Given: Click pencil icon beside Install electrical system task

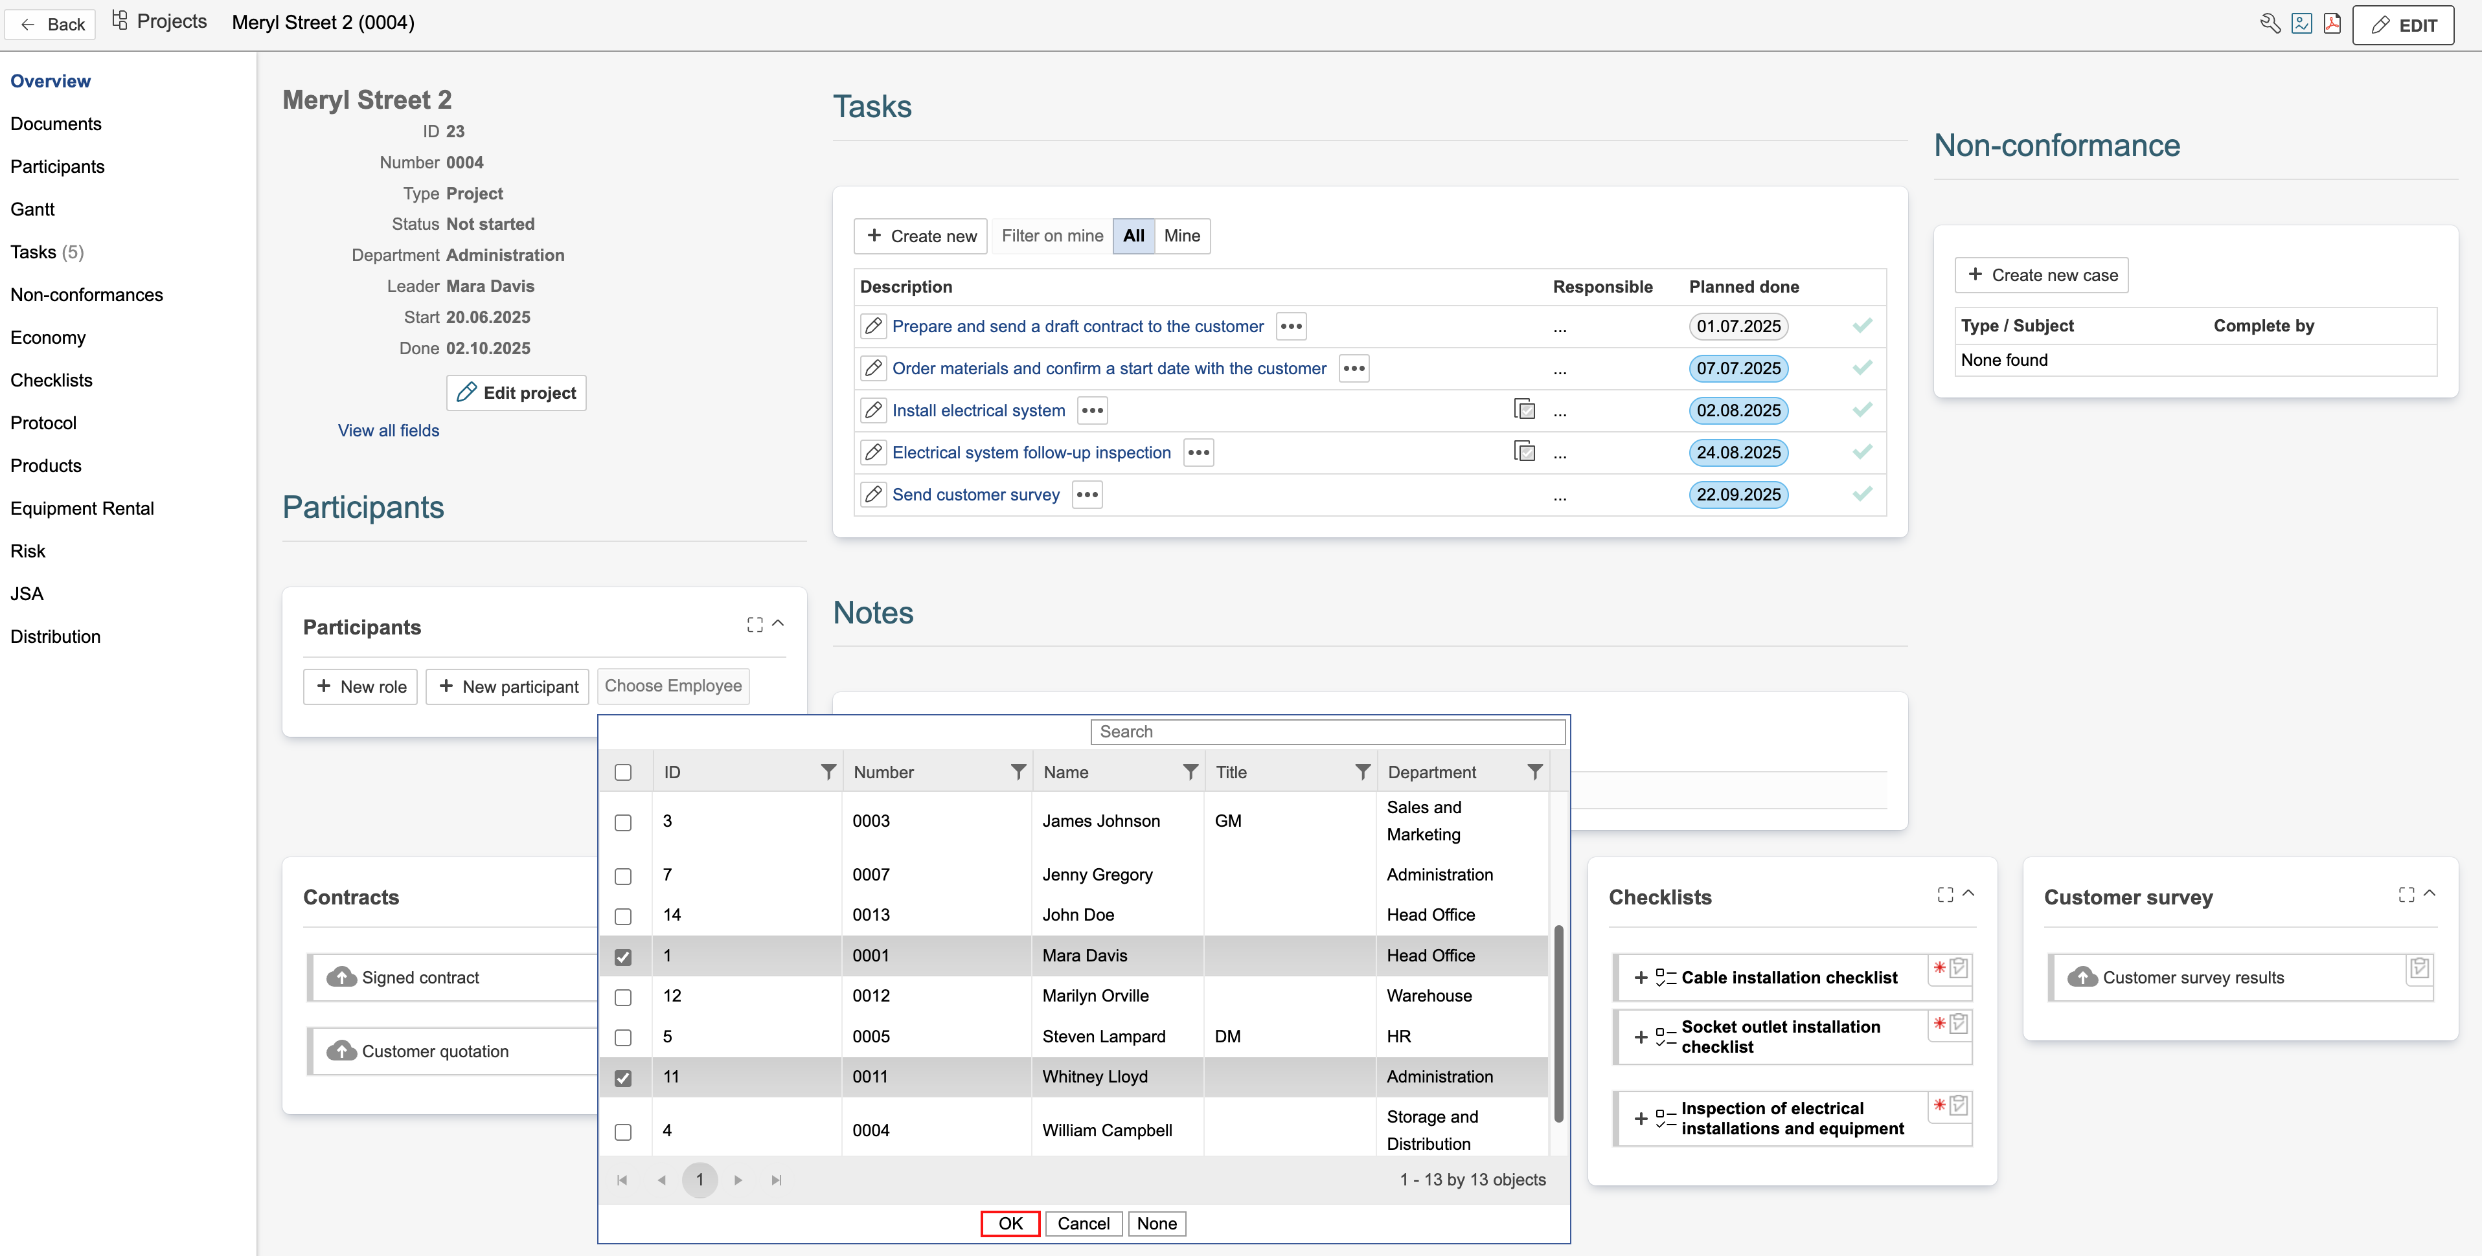Looking at the screenshot, I should point(873,410).
